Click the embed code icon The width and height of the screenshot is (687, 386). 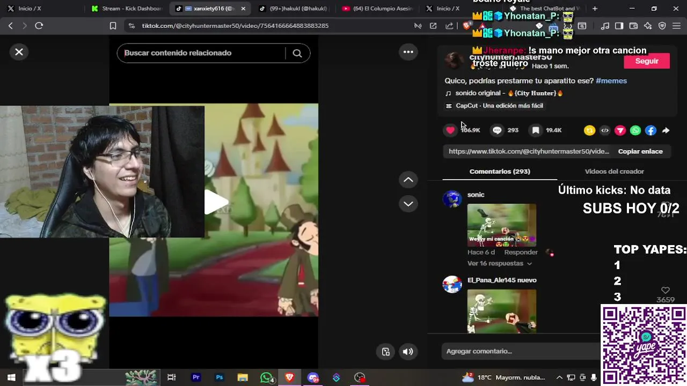pos(605,130)
